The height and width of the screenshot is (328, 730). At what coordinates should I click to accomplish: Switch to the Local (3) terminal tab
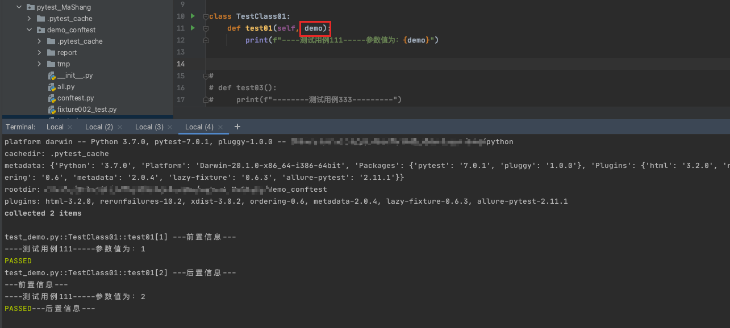149,127
